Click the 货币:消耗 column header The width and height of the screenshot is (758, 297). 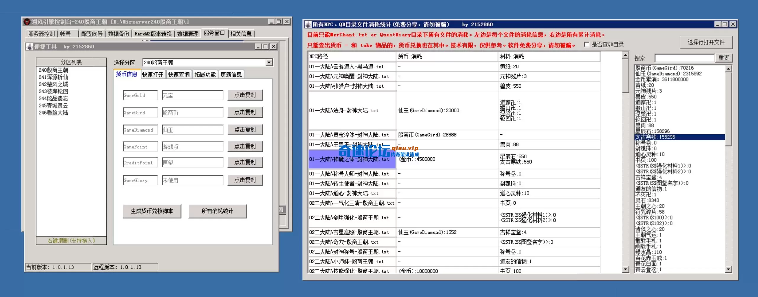click(x=447, y=56)
